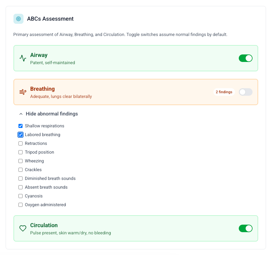
Task: Collapse the abnormal findings list
Action: point(48,114)
